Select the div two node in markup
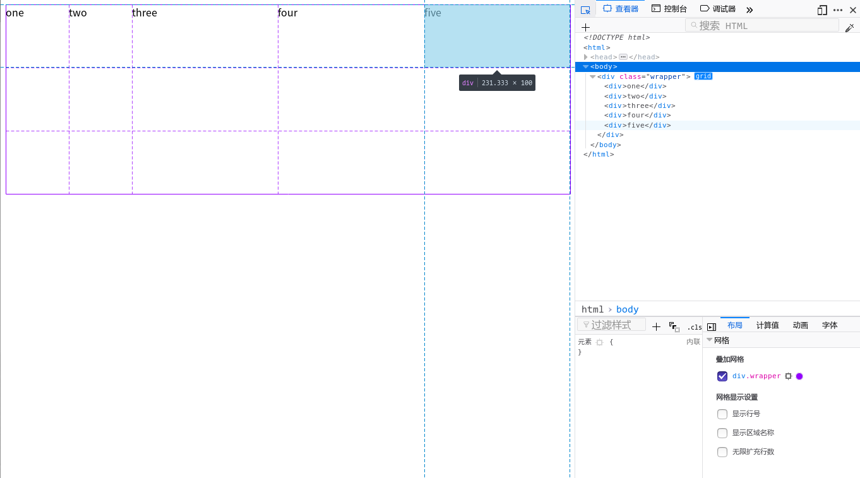 click(x=635, y=96)
